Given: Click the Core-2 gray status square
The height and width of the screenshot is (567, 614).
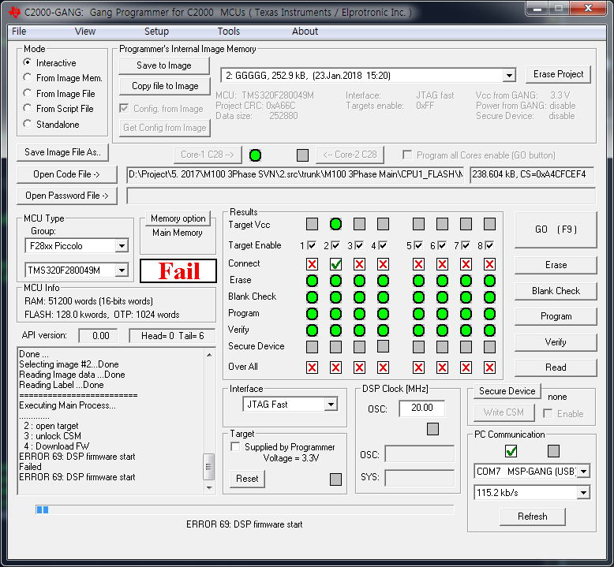Looking at the screenshot, I should (303, 155).
